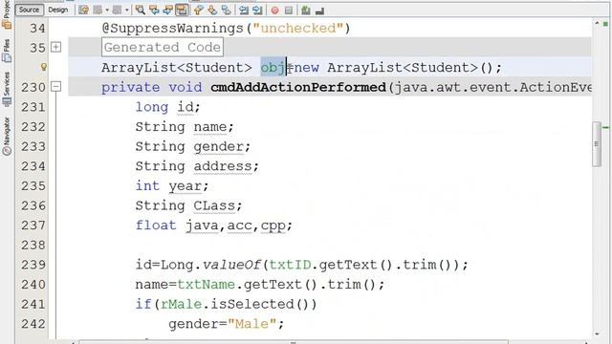Click the Uncomment code toolbar icon

point(319,11)
